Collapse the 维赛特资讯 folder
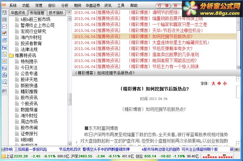The width and height of the screenshot is (243, 161). point(11,55)
